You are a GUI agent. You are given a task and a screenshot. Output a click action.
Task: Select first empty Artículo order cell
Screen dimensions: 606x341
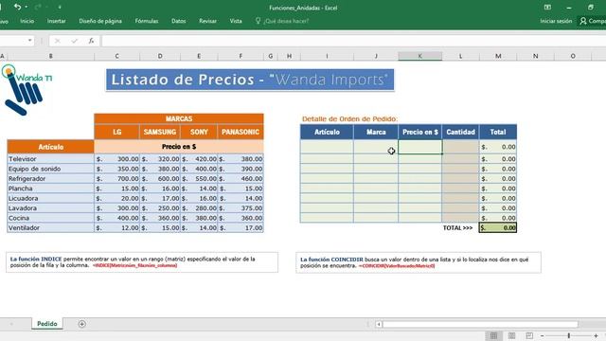pyautogui.click(x=327, y=147)
